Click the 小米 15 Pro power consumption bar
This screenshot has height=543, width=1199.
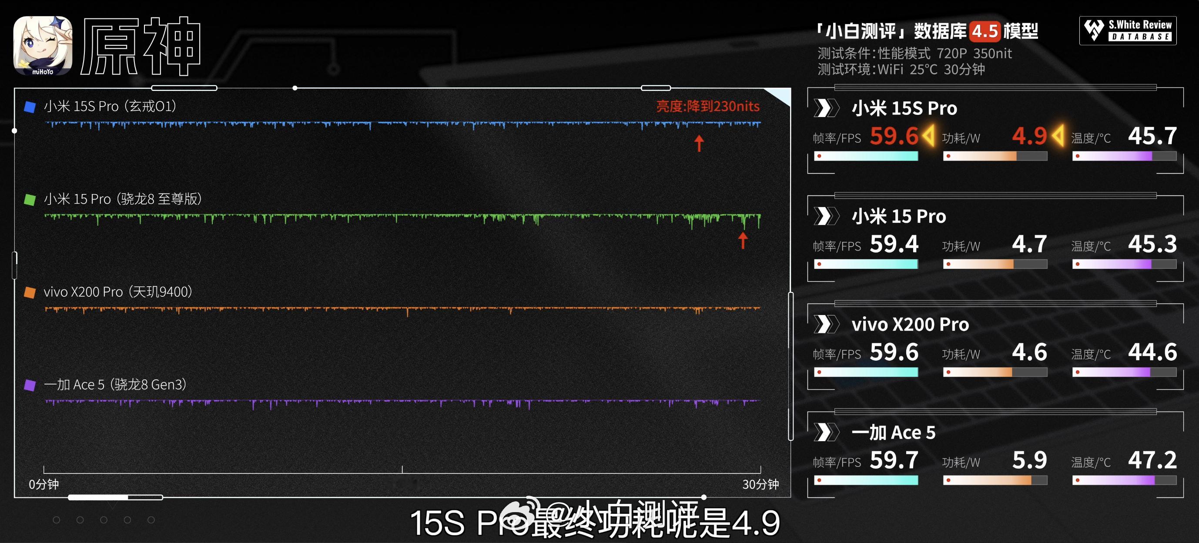[x=995, y=264]
